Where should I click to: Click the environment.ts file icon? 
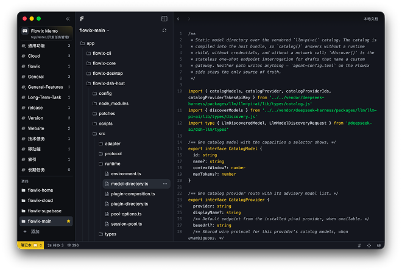(107, 174)
